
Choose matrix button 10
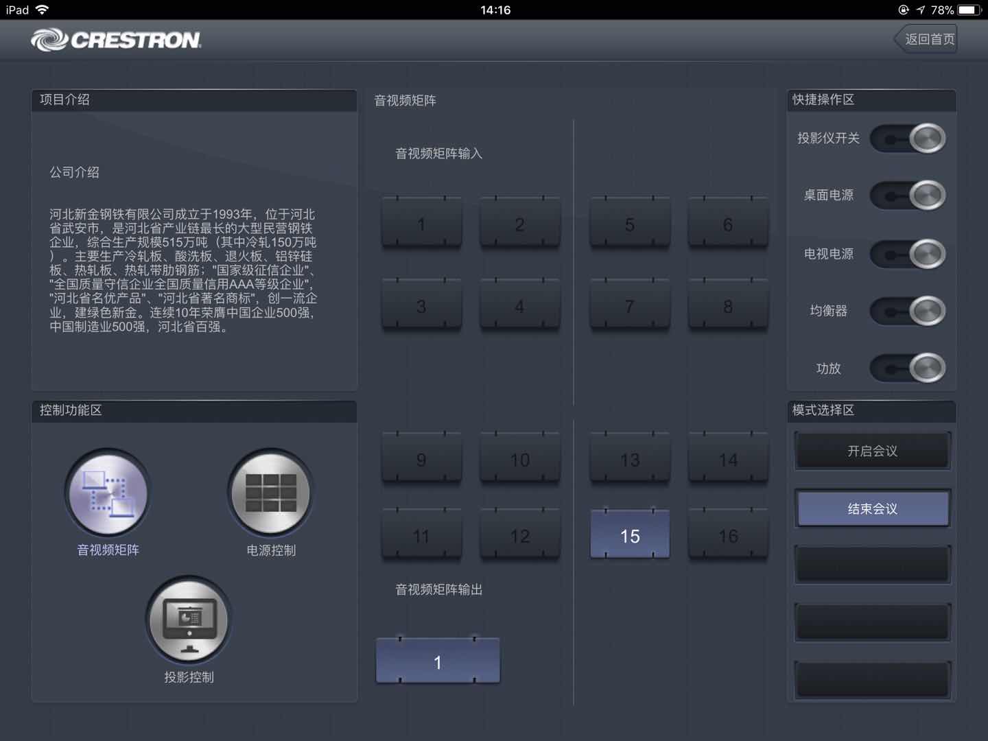pos(519,459)
